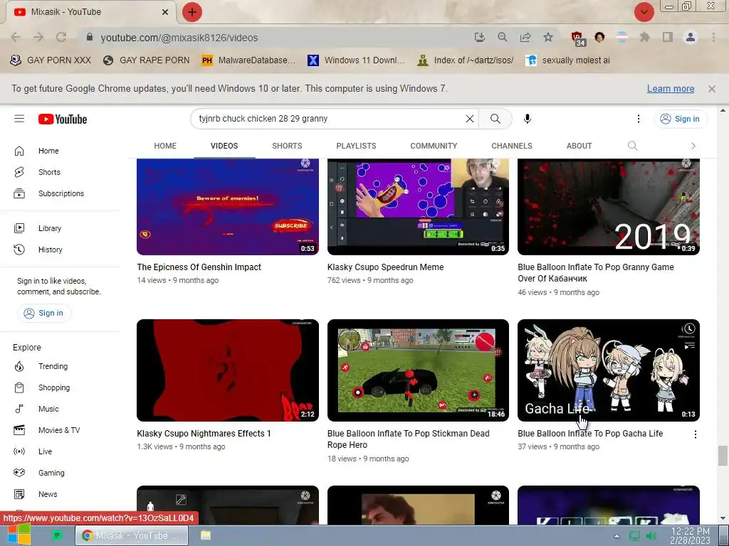Open the volume icon in system tray
Screen dimensions: 729x546
pyautogui.click(x=652, y=536)
